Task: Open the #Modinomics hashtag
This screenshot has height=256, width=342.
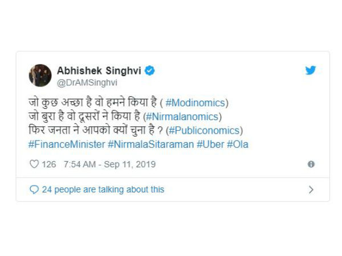Action: coord(195,103)
